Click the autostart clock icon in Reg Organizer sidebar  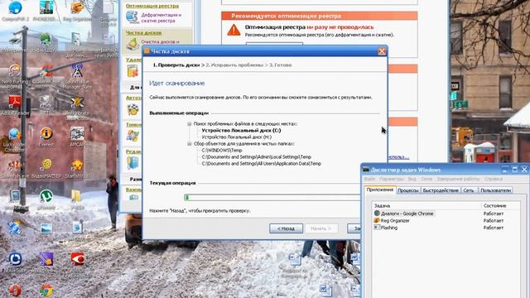coord(132,109)
